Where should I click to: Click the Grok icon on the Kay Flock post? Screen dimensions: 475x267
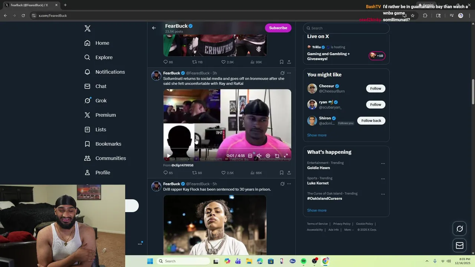click(x=282, y=184)
